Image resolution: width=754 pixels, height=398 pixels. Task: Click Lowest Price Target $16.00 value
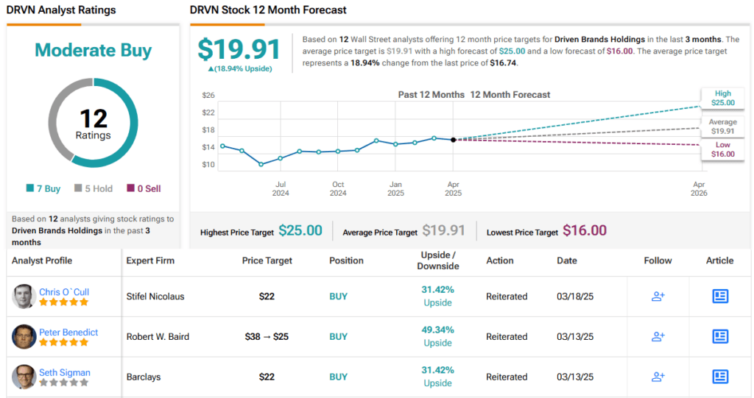[585, 231]
